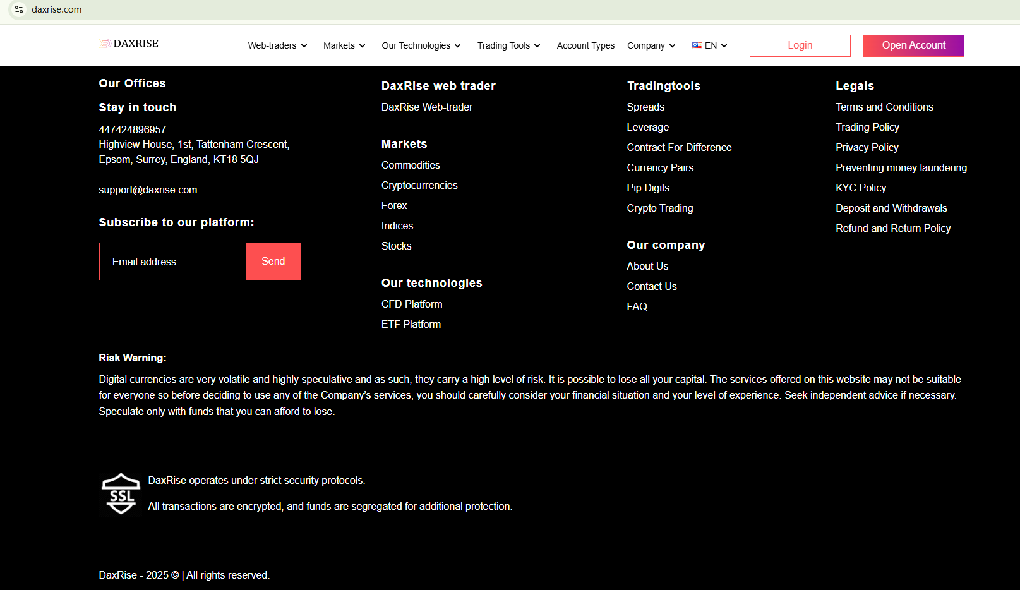Click the Our company footer heading
Screen dimensions: 1020x590
(x=666, y=245)
